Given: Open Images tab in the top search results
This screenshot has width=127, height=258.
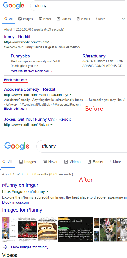Looking at the screenshot, I should [26, 19].
